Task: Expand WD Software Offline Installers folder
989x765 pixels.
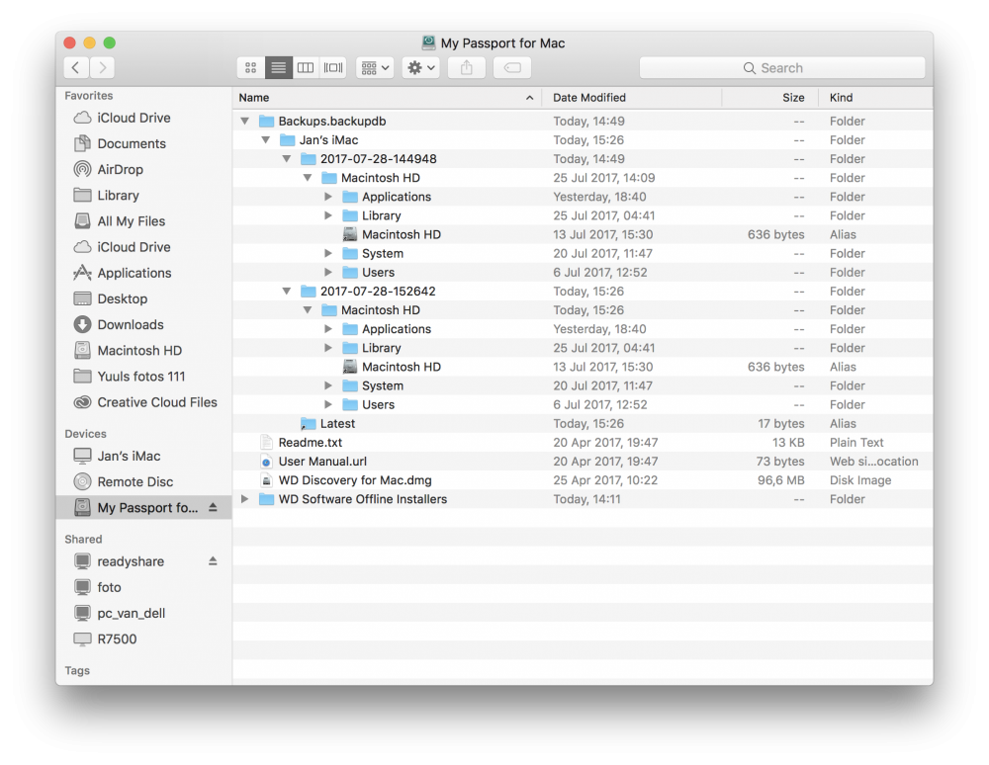Action: [x=244, y=499]
